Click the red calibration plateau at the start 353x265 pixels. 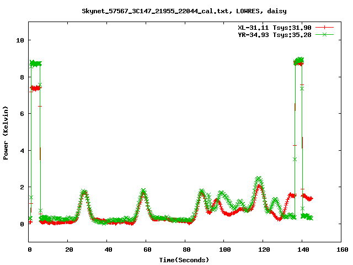pyautogui.click(x=35, y=88)
